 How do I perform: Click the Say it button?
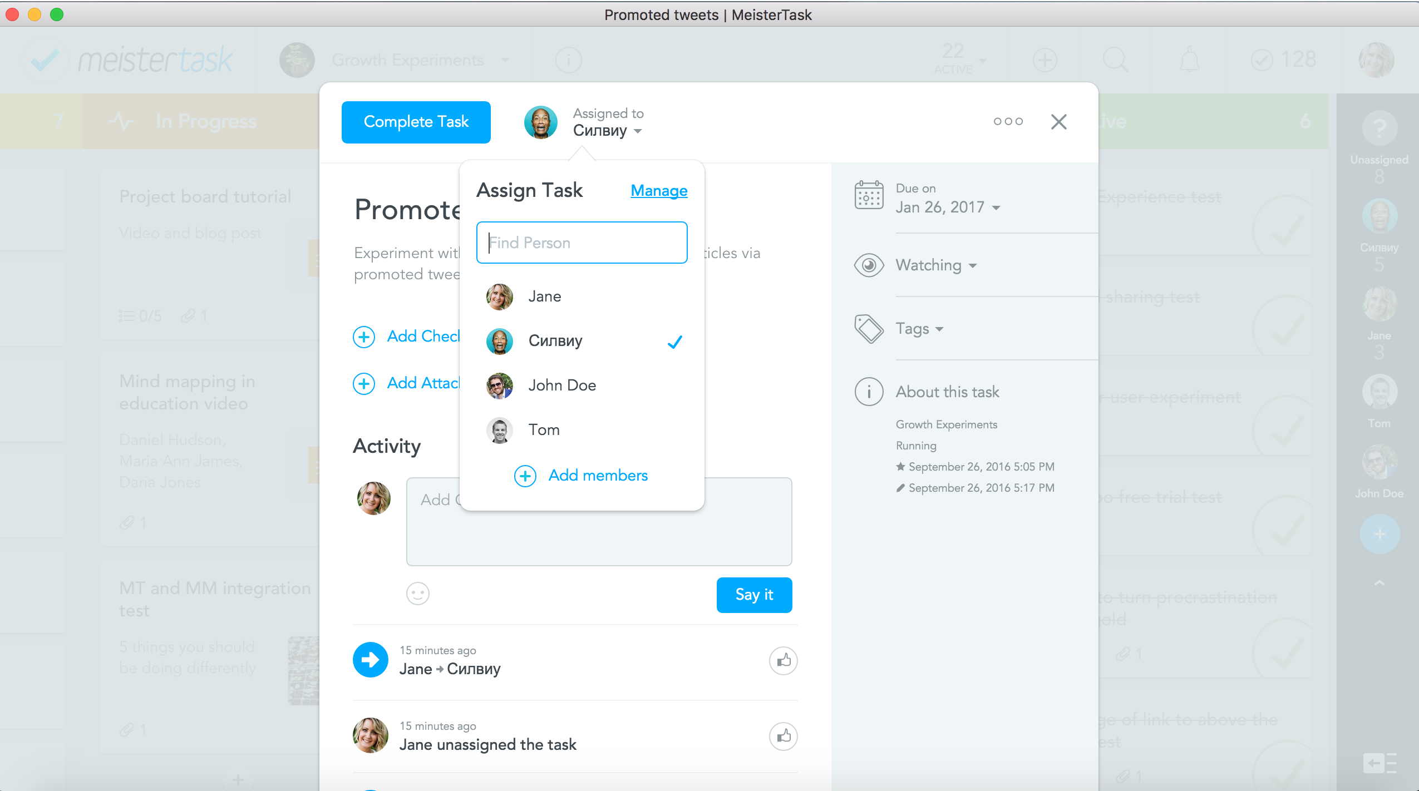tap(755, 594)
